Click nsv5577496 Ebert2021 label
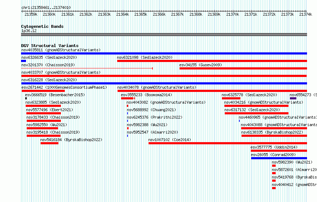 click(x=50, y=110)
